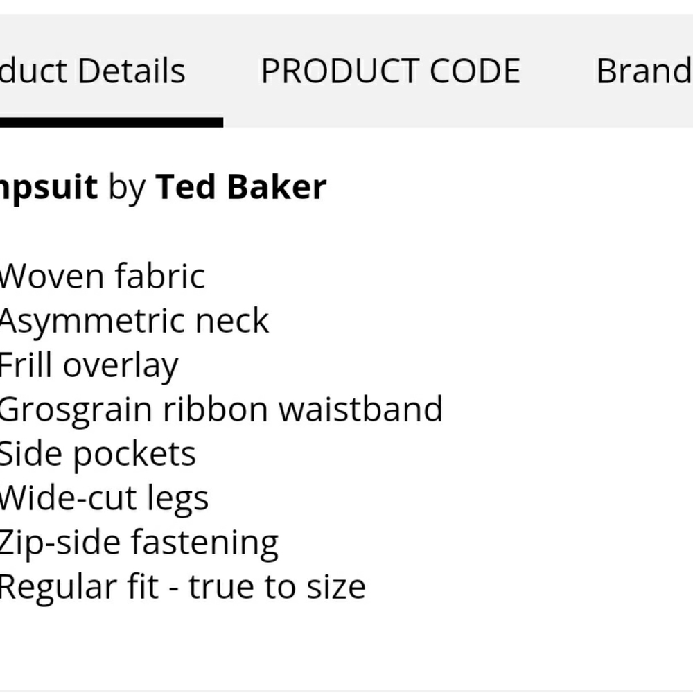Select the Side pockets list item
This screenshot has height=693, width=693.
pos(98,455)
